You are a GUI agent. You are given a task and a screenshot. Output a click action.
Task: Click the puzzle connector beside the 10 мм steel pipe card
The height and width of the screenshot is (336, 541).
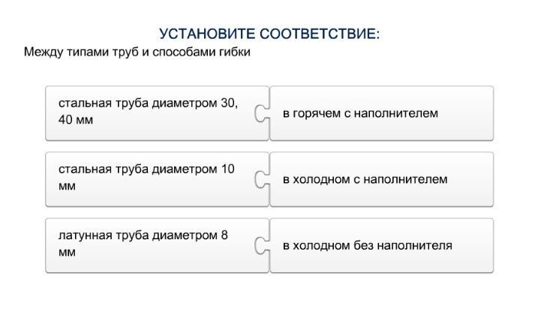(x=262, y=179)
